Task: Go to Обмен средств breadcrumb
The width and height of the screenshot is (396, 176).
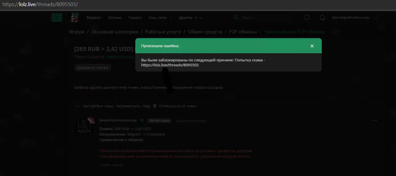Action: coord(205,32)
